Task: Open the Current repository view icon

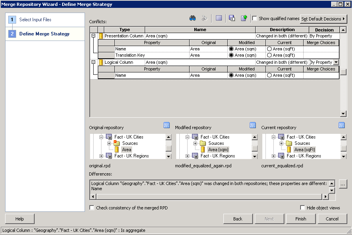Action: click(x=341, y=125)
